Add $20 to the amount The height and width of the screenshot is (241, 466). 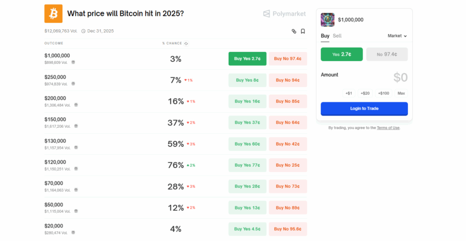tap(365, 93)
